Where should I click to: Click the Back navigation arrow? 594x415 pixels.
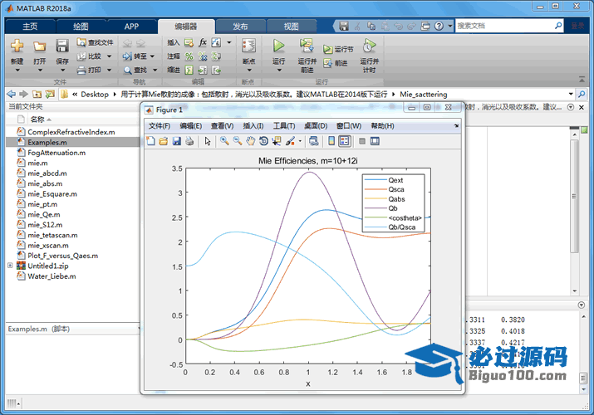coord(12,94)
